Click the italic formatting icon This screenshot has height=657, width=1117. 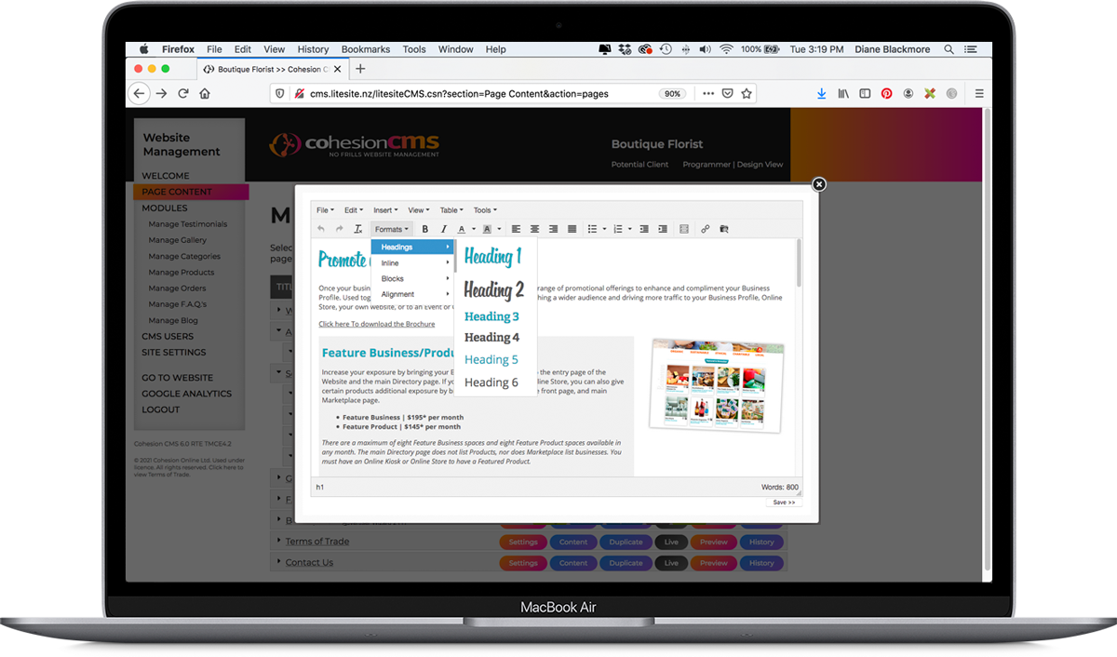444,229
